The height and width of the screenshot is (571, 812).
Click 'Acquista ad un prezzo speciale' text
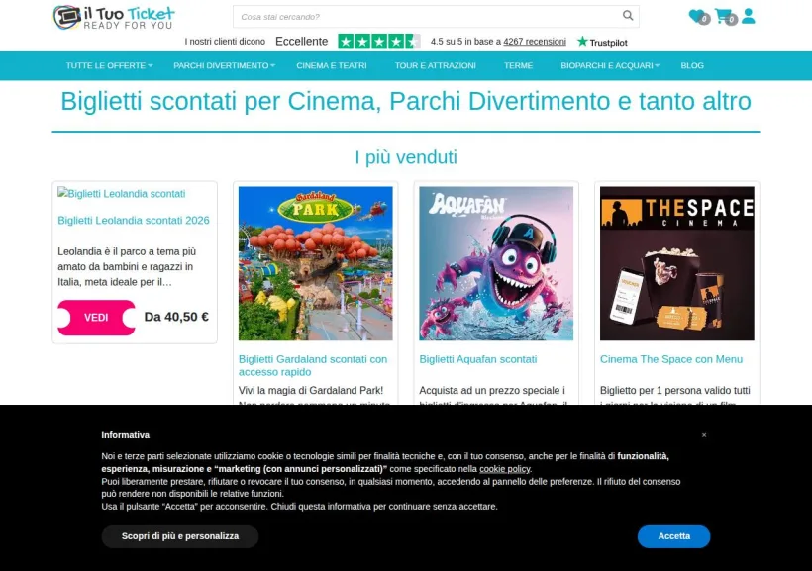tap(492, 390)
